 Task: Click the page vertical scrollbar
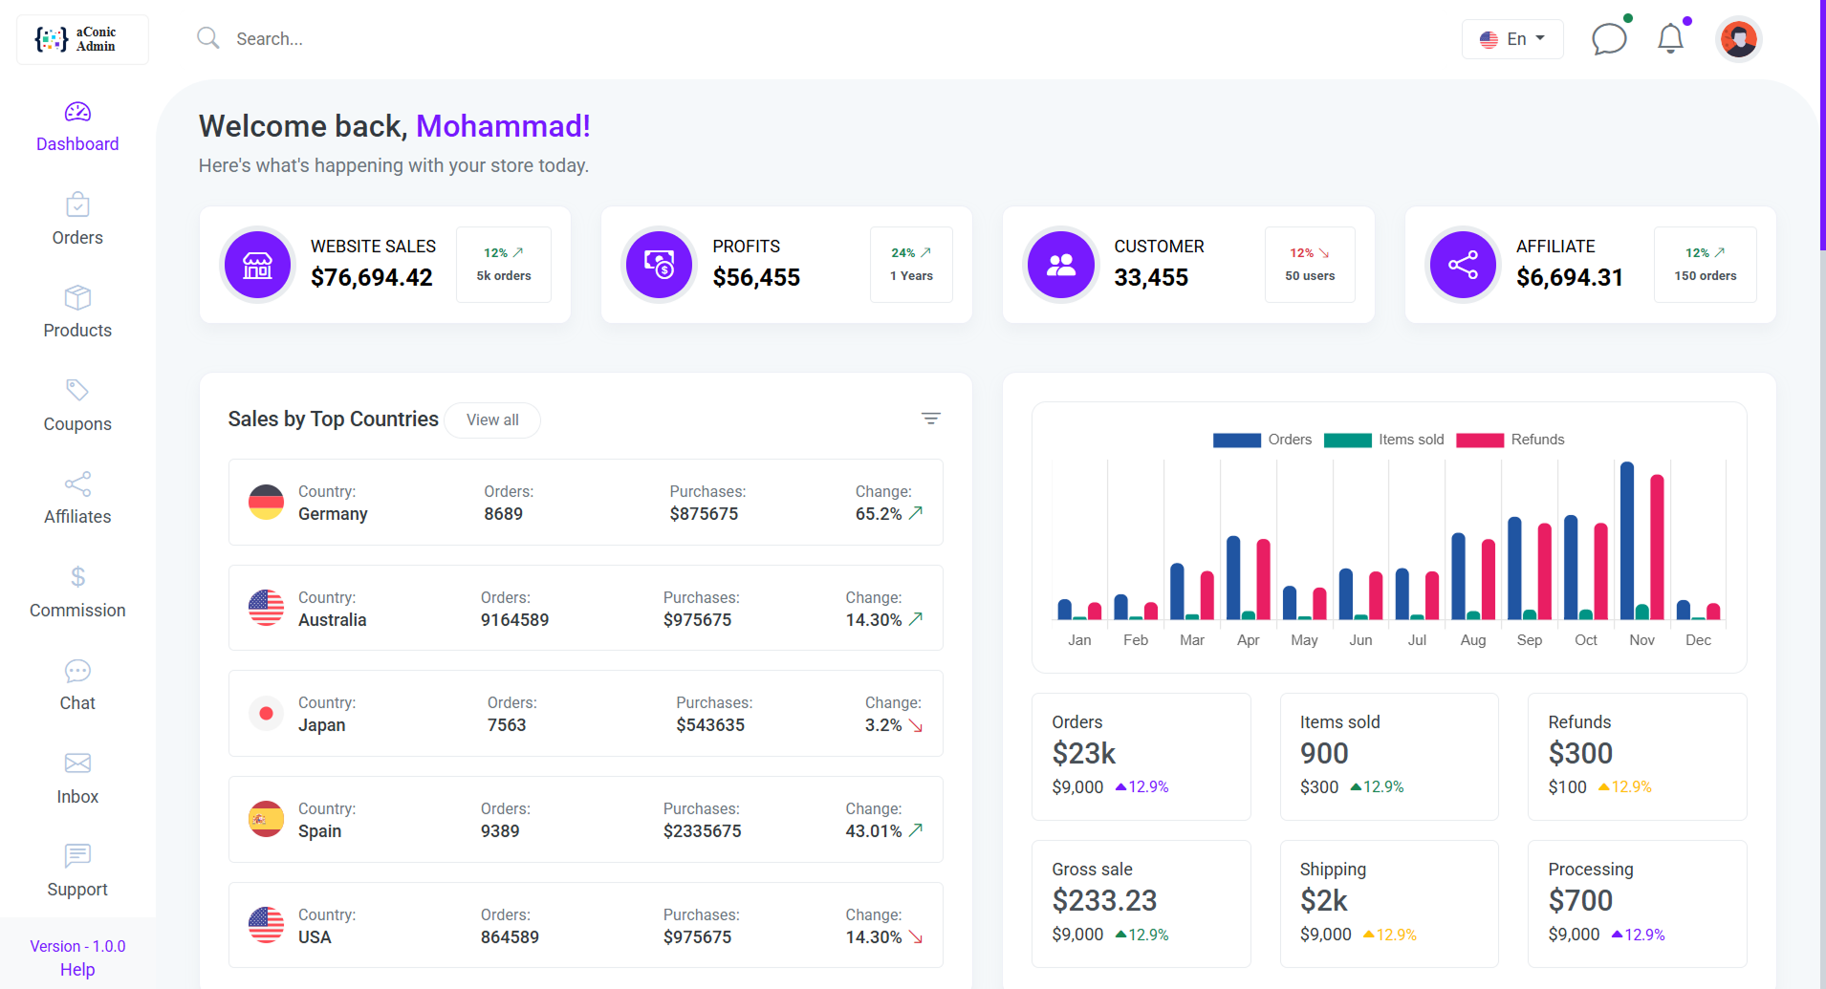(1822, 124)
